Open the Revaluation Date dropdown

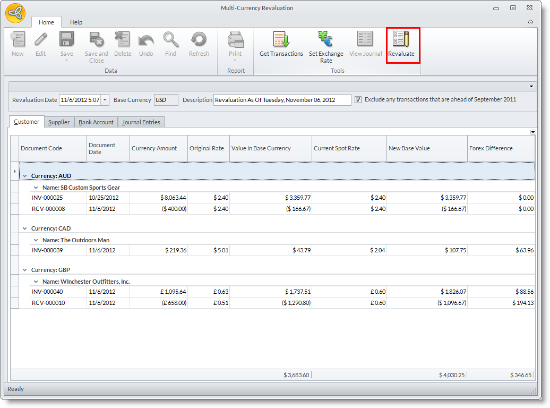[x=105, y=100]
